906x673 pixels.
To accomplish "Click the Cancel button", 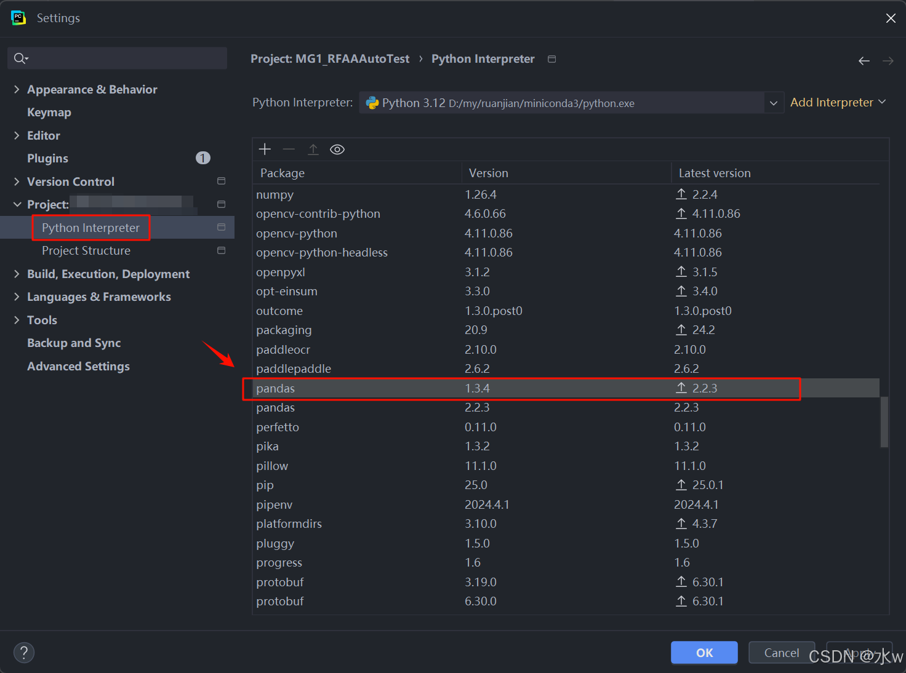I will (782, 653).
